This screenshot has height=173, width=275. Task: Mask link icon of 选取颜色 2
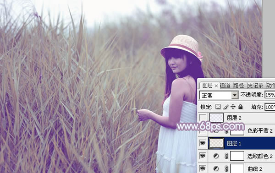226,156
